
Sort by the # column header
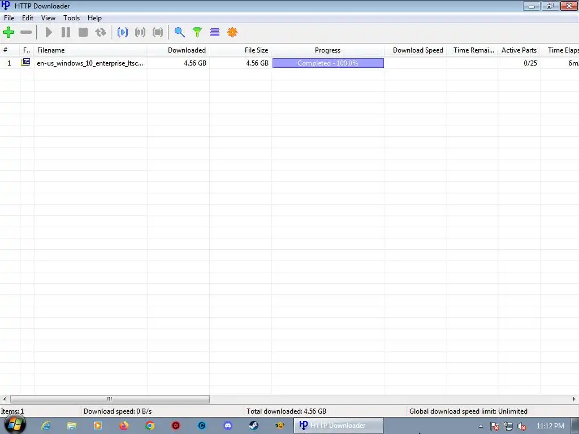(10, 50)
